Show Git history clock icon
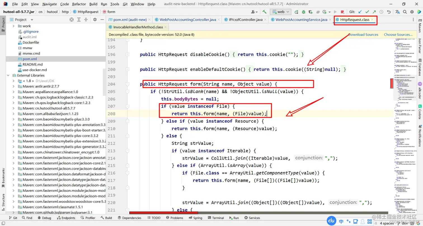Image resolution: width=423 pixels, height=226 pixels. (x=381, y=12)
